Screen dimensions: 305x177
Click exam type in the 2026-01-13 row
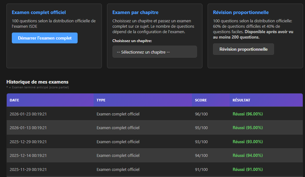pyautogui.click(x=118, y=128)
